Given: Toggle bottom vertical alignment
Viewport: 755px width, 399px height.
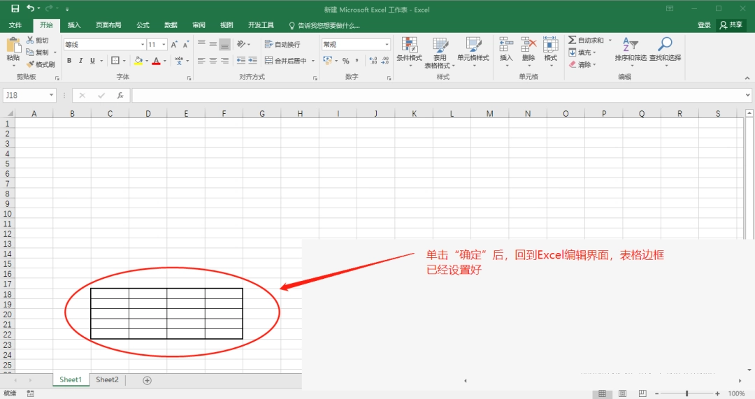Looking at the screenshot, I should point(224,44).
